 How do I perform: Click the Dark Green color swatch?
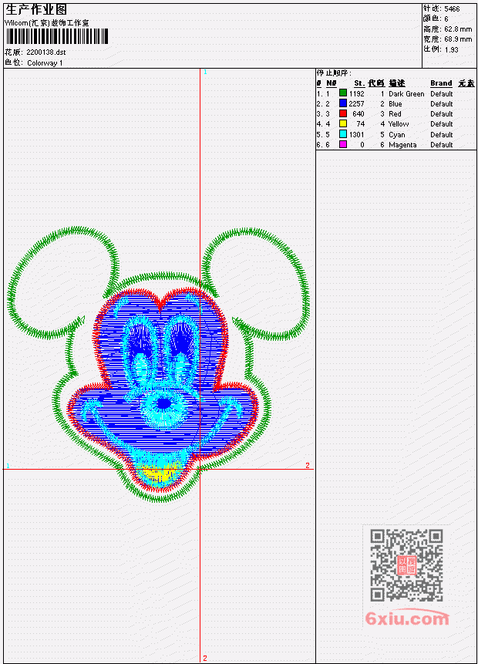pyautogui.click(x=343, y=93)
